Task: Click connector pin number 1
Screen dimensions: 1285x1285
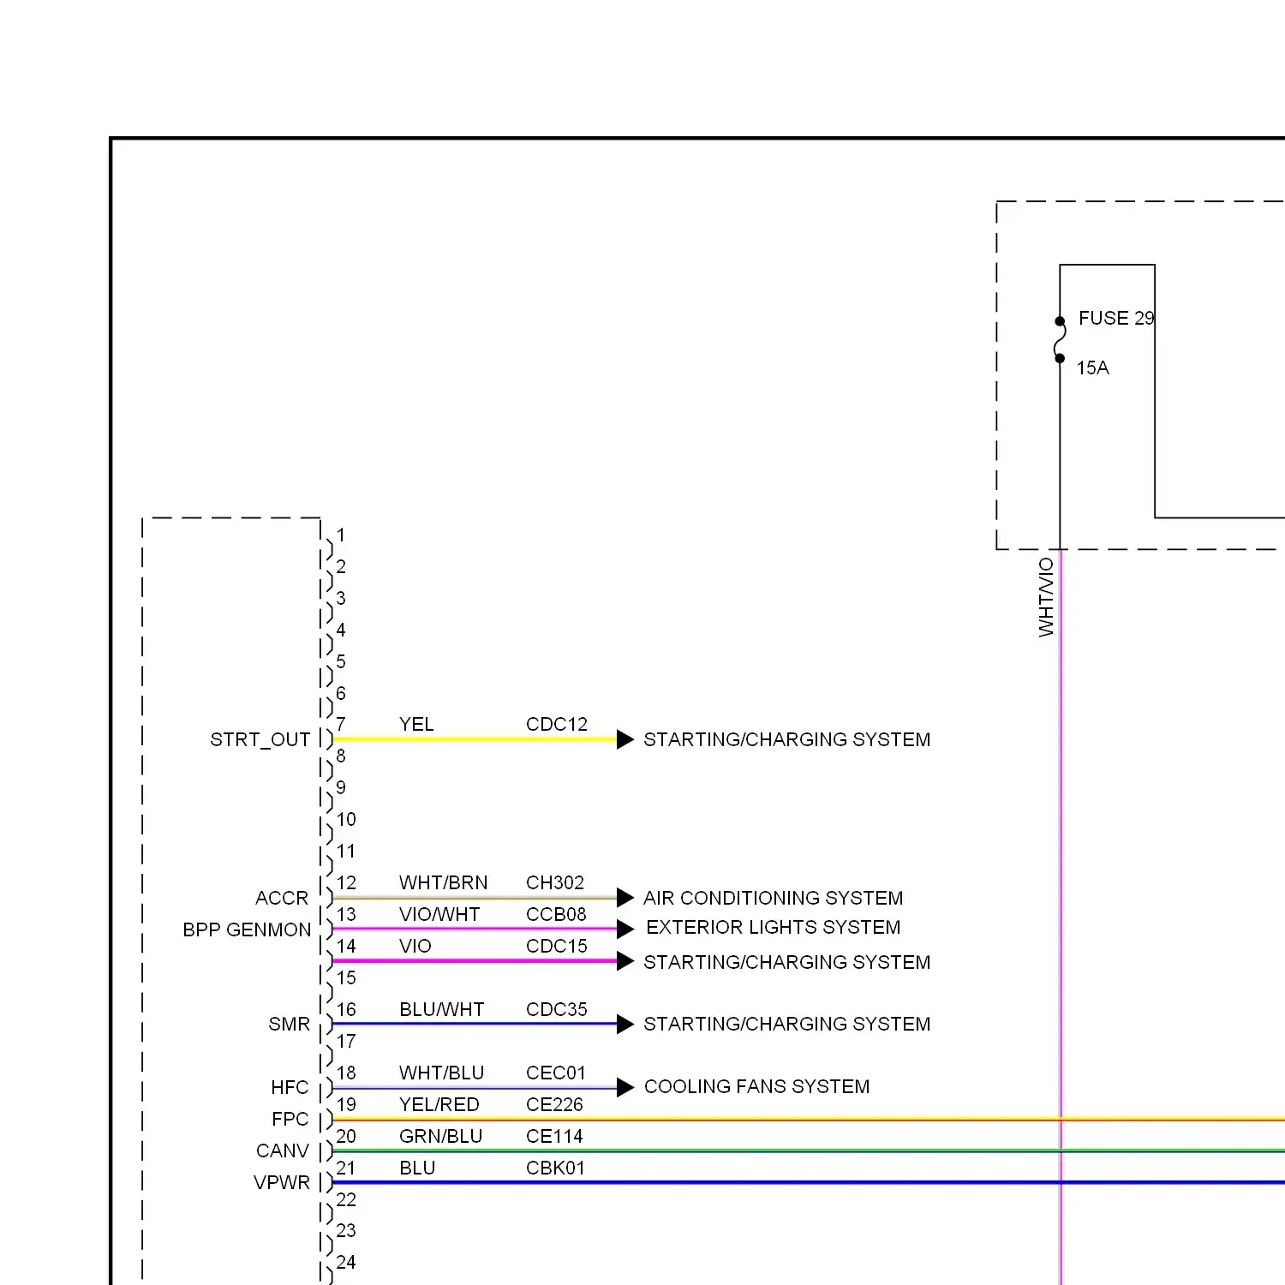Action: [x=340, y=535]
